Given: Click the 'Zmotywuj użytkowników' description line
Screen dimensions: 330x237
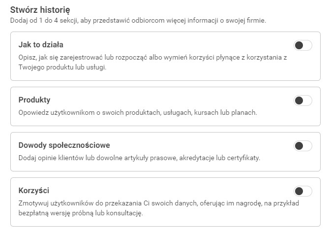Looking at the screenshot, I should coord(158,203).
